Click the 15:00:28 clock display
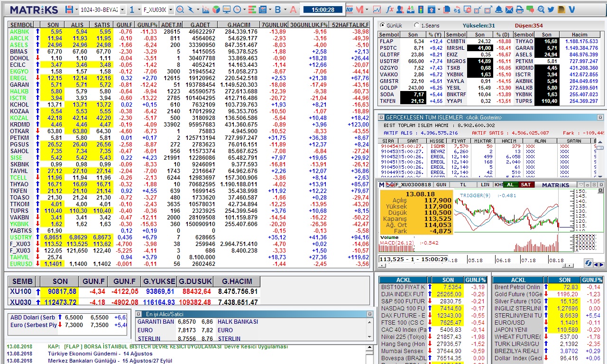The image size is (607, 364). (323, 9)
